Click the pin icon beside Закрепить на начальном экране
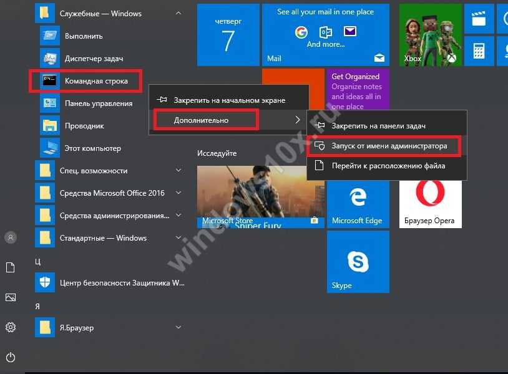The image size is (508, 374). click(162, 100)
